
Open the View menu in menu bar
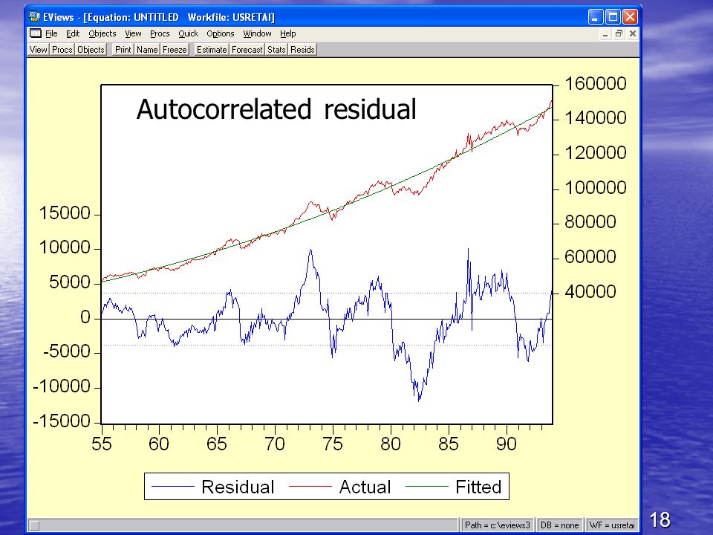pyautogui.click(x=133, y=33)
